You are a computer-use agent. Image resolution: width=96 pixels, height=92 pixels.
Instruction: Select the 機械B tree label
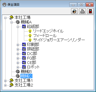tap(26, 71)
